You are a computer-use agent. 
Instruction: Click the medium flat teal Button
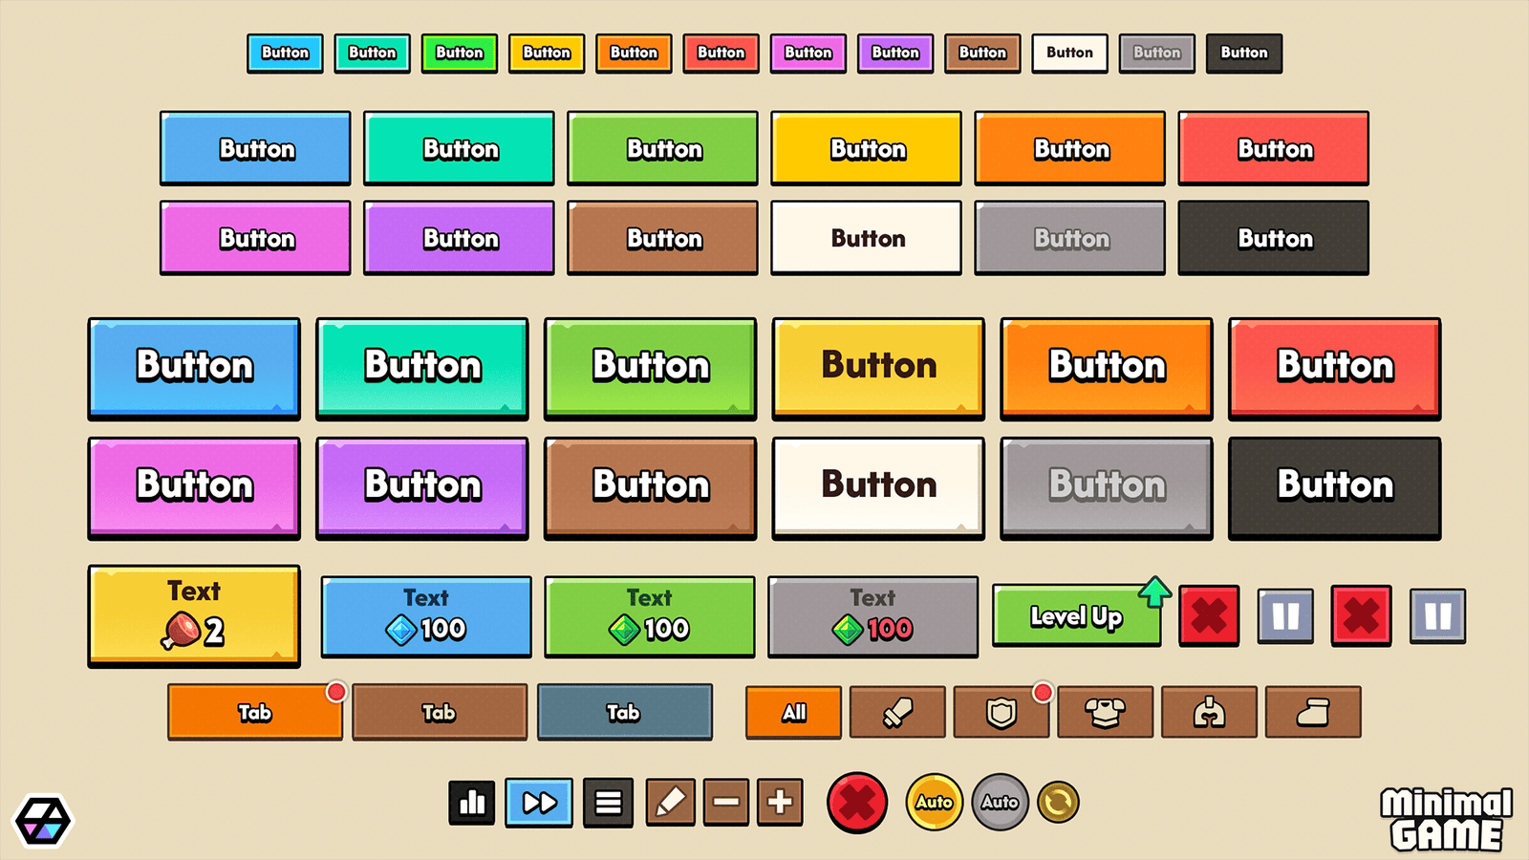459,148
